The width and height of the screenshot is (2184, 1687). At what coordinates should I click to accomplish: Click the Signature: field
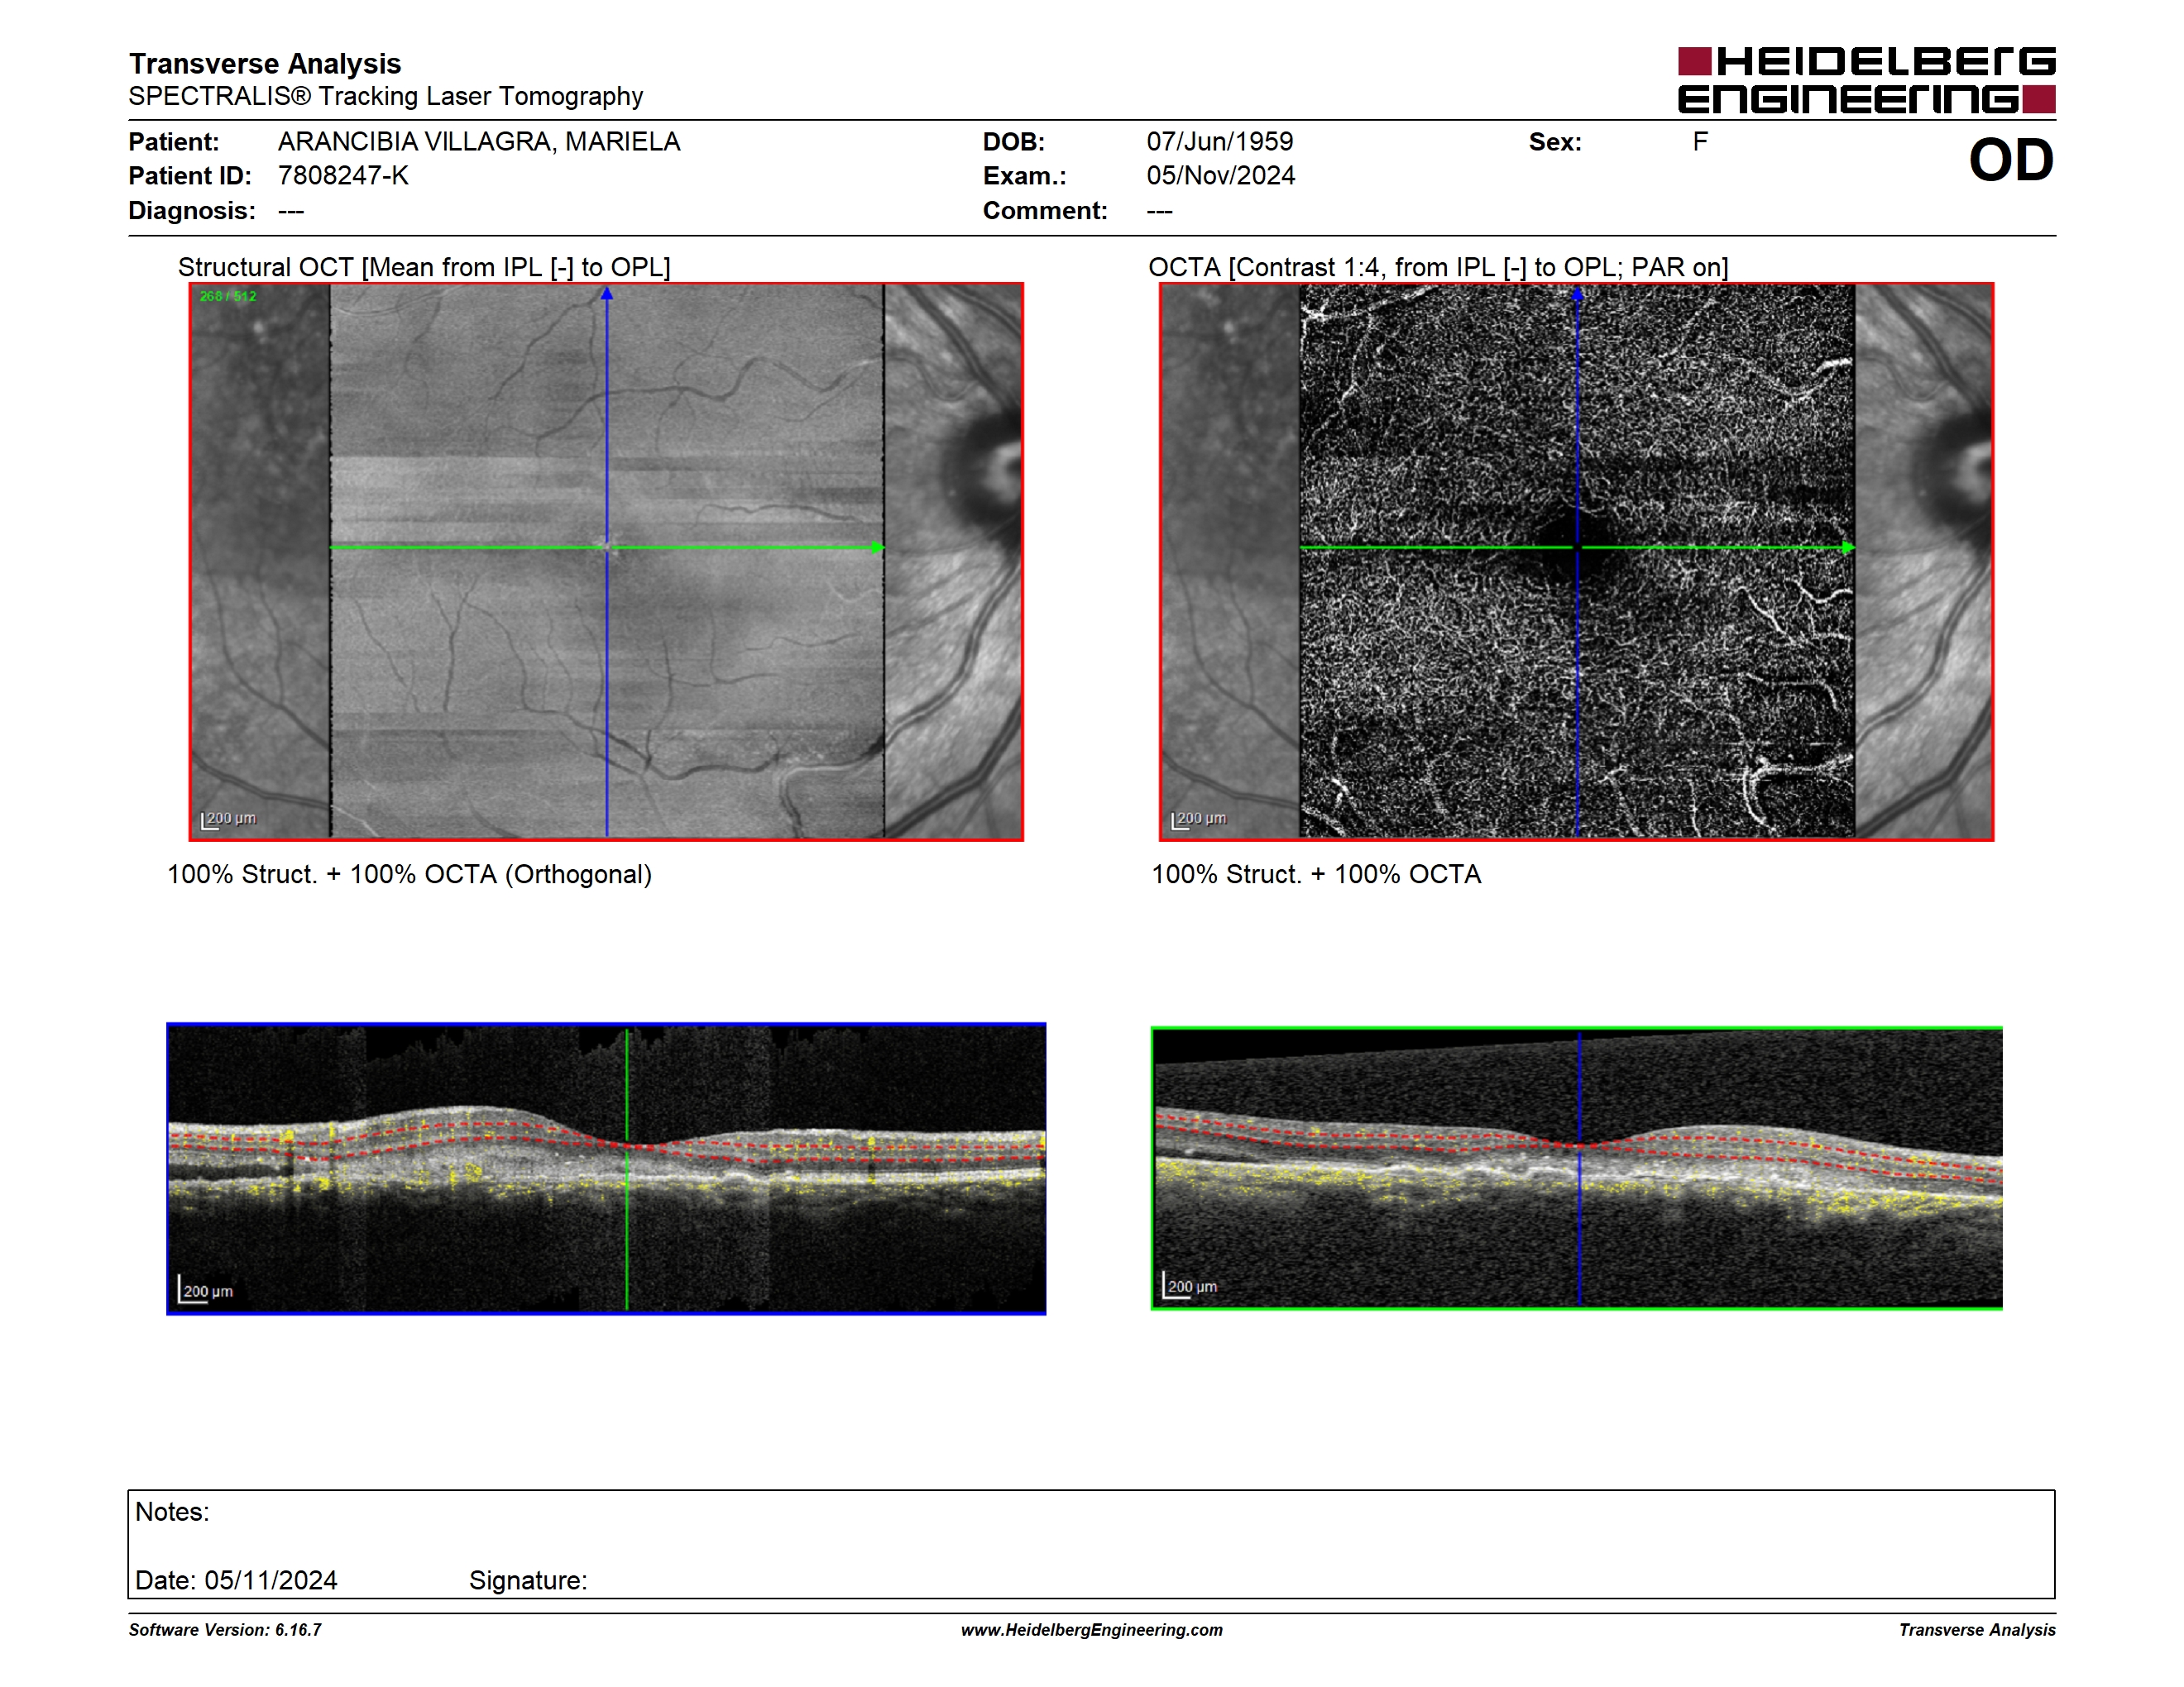pyautogui.click(x=528, y=1581)
